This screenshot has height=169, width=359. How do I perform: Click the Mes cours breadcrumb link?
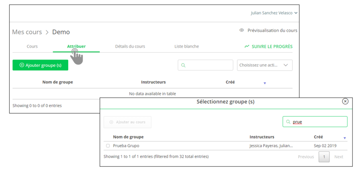[27, 32]
